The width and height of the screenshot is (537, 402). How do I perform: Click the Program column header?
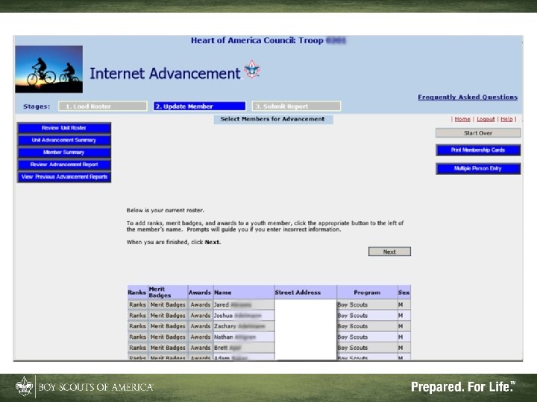pos(367,293)
